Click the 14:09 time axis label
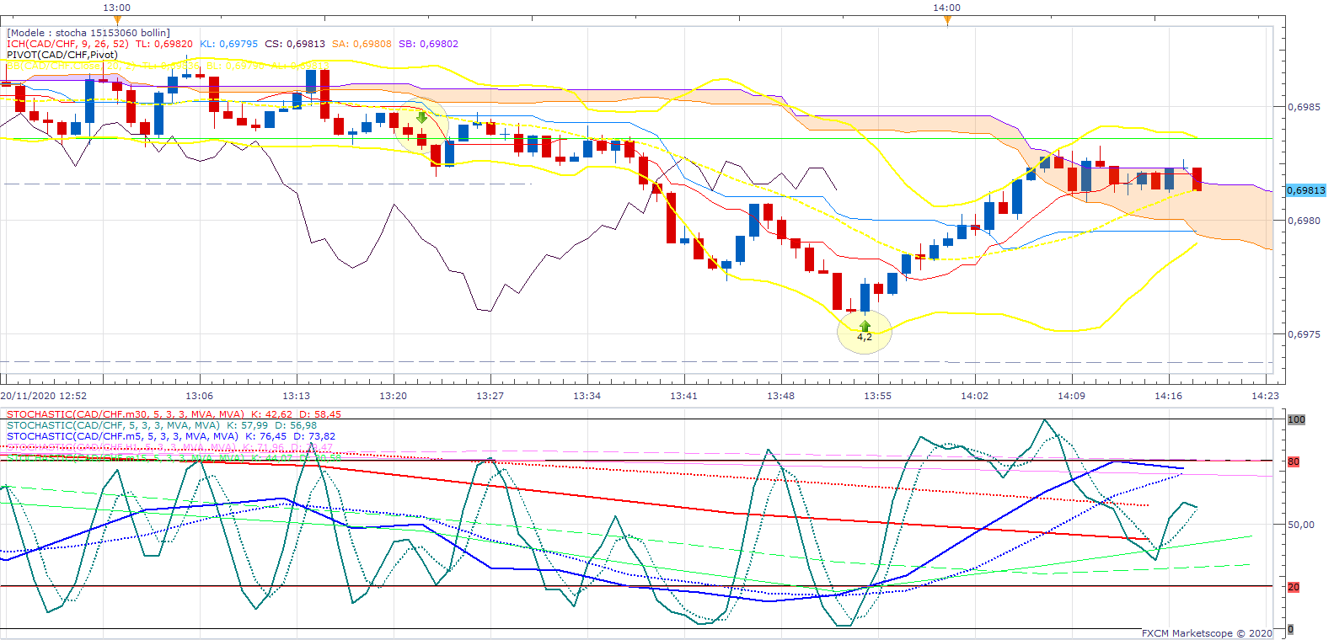This screenshot has width=1334, height=640. 1071,396
